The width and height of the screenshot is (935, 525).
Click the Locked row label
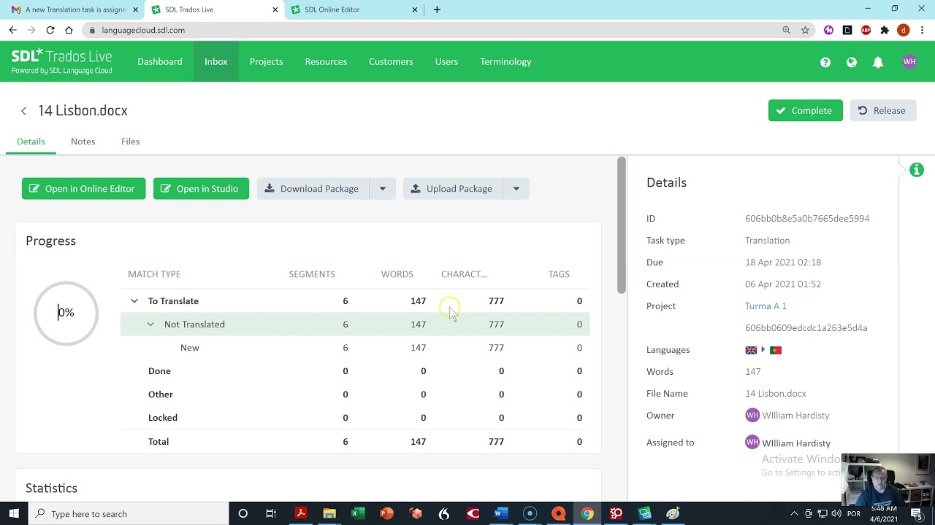163,418
